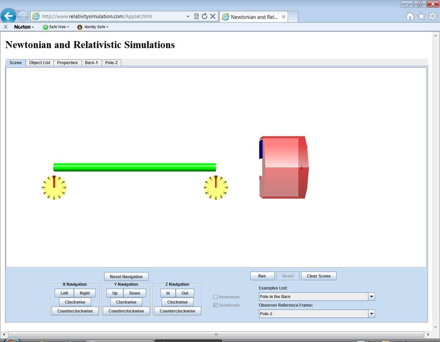Click the Refresh page icon
This screenshot has width=440, height=342.
tap(204, 17)
